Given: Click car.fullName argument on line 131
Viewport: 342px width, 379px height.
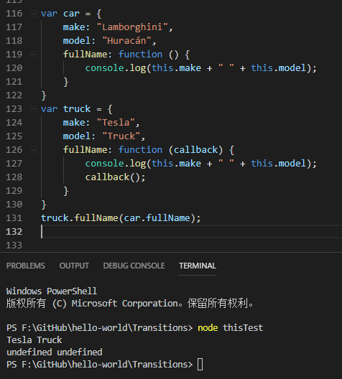Looking at the screenshot, I should [157, 218].
